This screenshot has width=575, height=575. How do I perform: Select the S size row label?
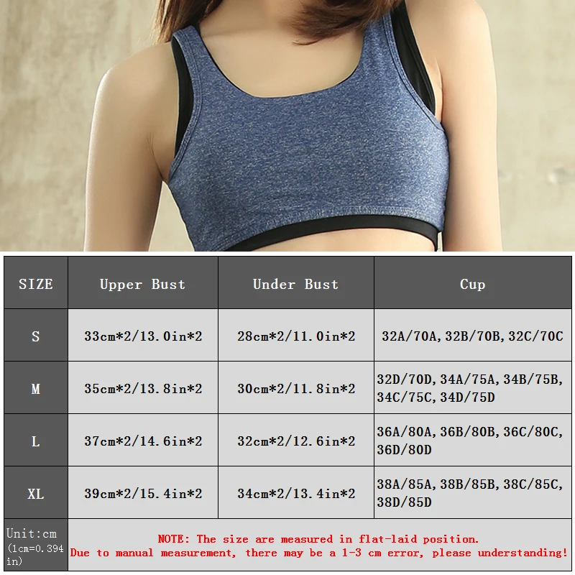point(36,335)
